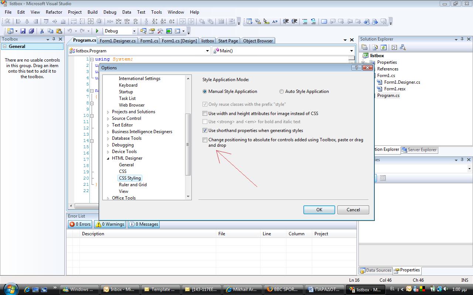
Task: Expand the Database Tools options node
Action: [108, 139]
